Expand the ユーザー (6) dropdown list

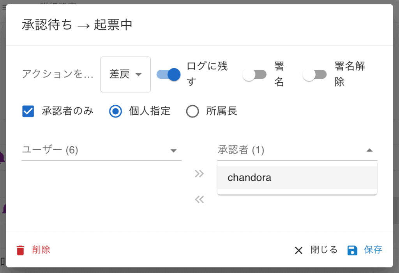coord(102,150)
